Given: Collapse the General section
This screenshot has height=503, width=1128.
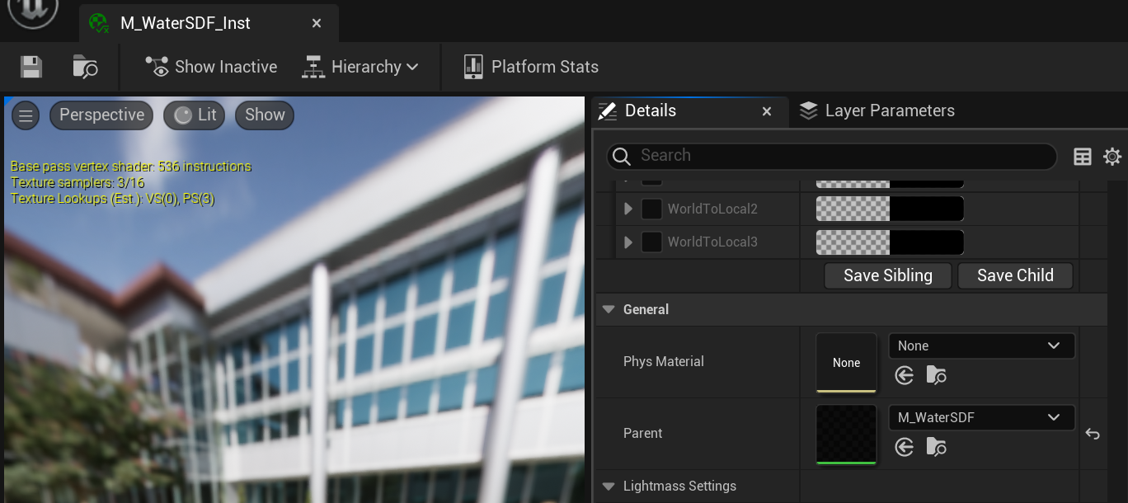Looking at the screenshot, I should point(609,310).
